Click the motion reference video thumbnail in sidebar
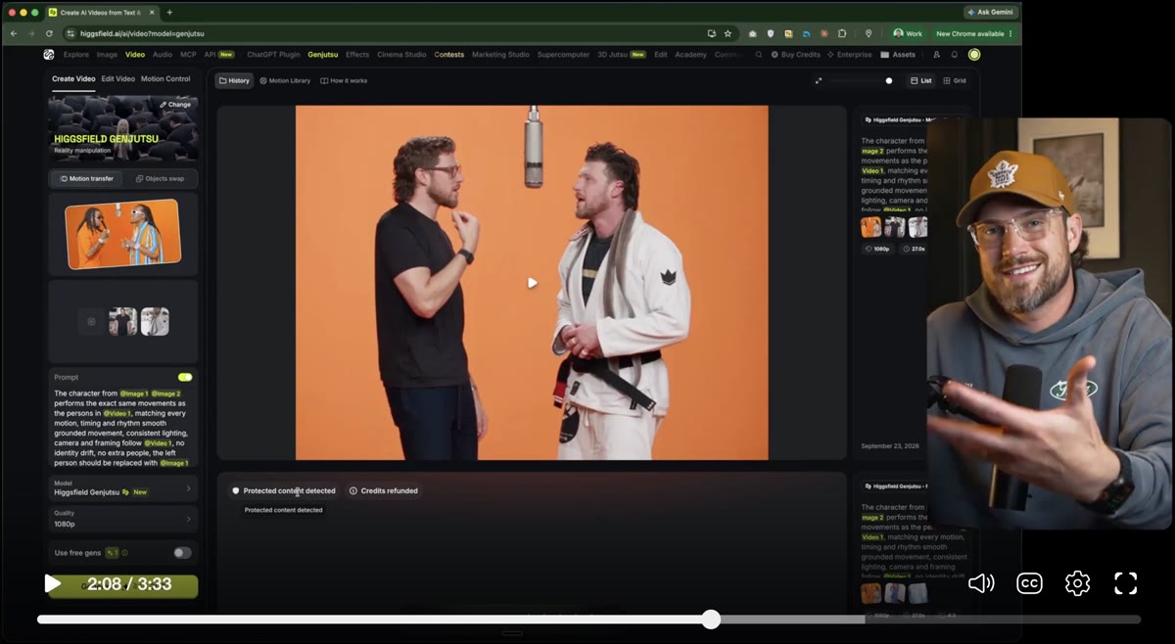This screenshot has height=644, width=1175. click(x=122, y=235)
